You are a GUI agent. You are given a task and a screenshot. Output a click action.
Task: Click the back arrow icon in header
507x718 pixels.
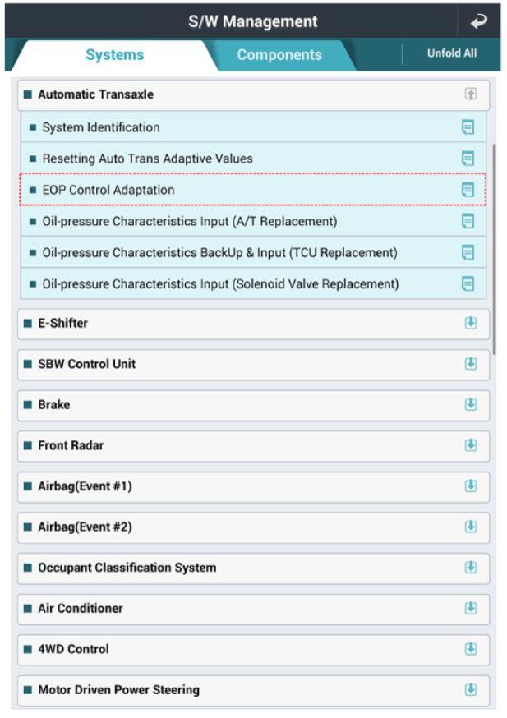pos(478,21)
